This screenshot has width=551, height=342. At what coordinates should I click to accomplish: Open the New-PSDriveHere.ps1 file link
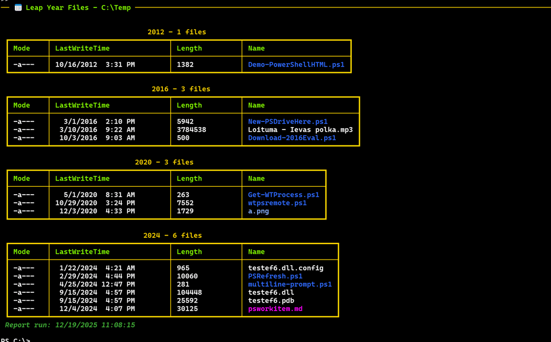[288, 121]
